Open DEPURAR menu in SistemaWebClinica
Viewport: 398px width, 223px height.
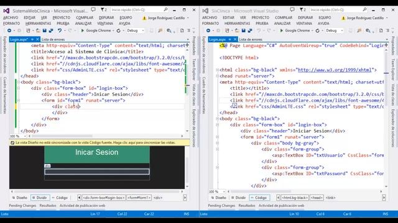(x=106, y=18)
